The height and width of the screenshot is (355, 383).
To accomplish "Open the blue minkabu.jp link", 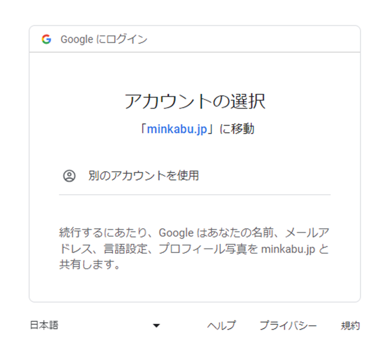I will (x=177, y=129).
